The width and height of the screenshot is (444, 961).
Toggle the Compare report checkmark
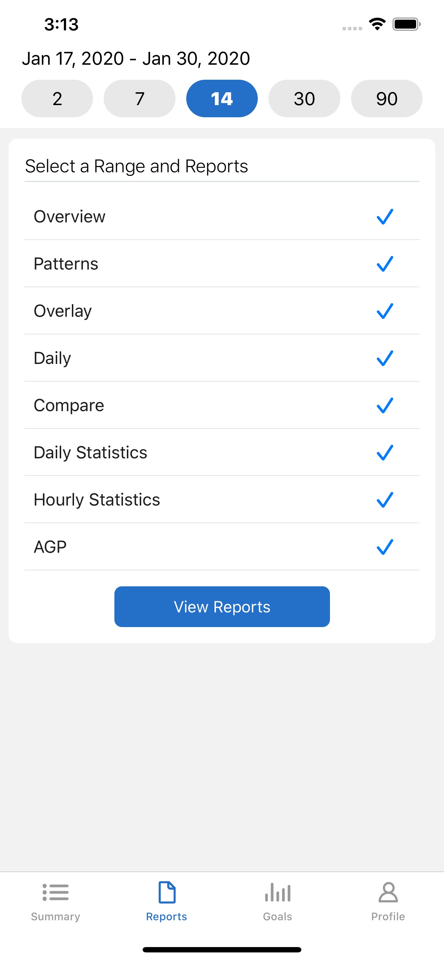coord(385,405)
